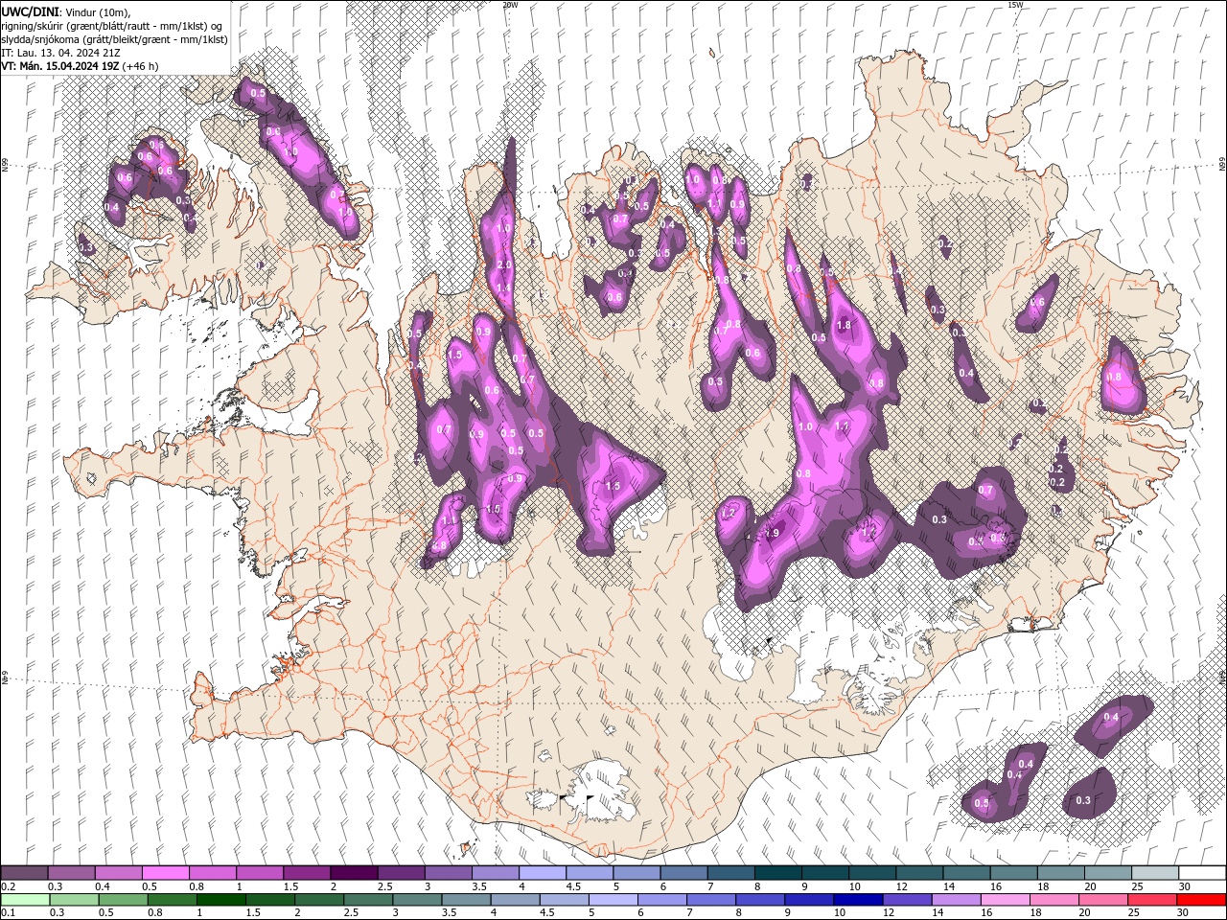This screenshot has height=920, width=1227.
Task: Pick the light pink 16 swatch in rain legend
Action: (x=1005, y=899)
